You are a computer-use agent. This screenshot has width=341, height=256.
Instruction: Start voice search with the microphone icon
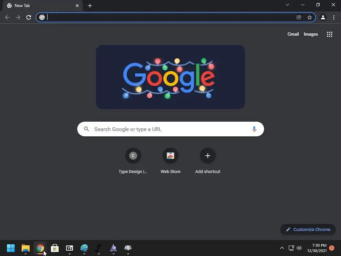click(x=254, y=129)
